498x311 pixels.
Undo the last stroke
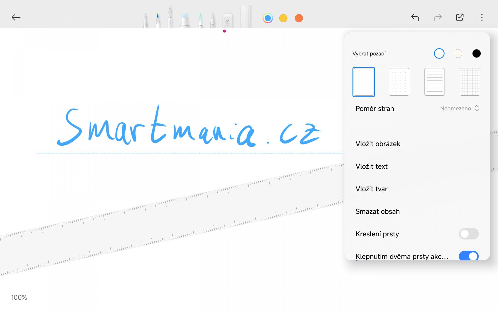click(415, 17)
